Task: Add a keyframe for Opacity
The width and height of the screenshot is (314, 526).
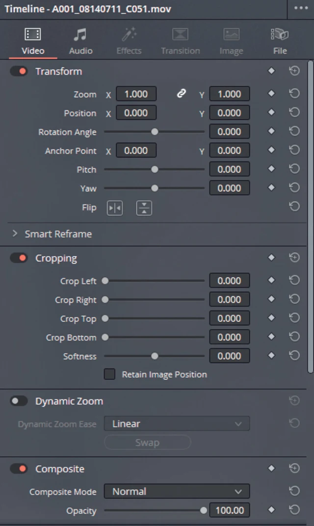Action: [271, 510]
